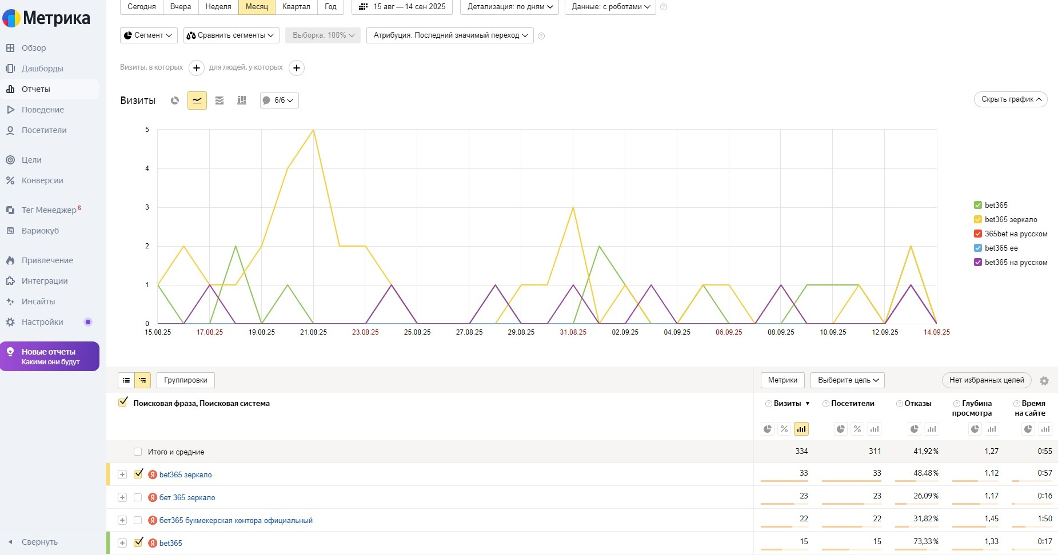Screen dimensions: 1058x555
Task: Toggle the Поисковая фраза header checkbox
Action: 123,403
